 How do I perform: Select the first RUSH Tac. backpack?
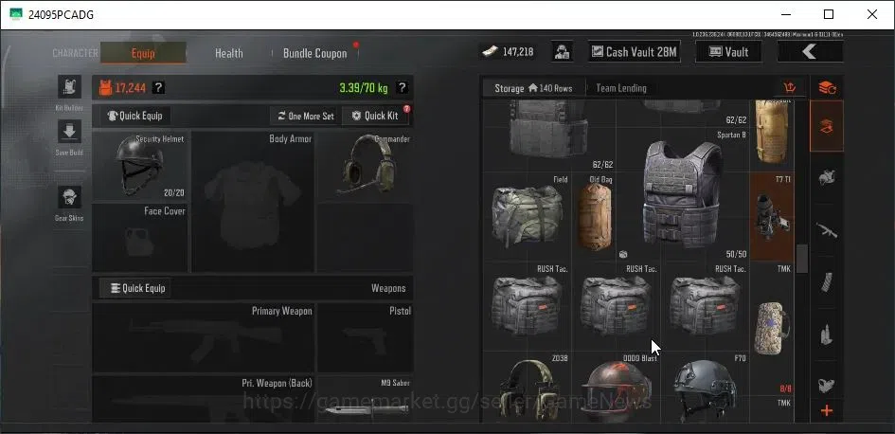pos(528,306)
